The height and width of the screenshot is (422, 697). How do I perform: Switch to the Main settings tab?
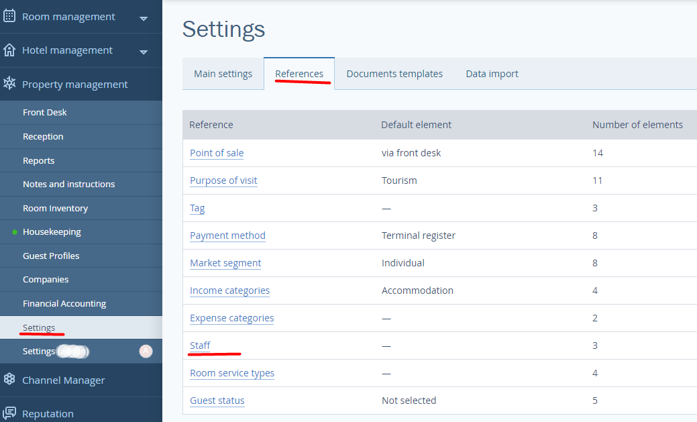tap(223, 74)
